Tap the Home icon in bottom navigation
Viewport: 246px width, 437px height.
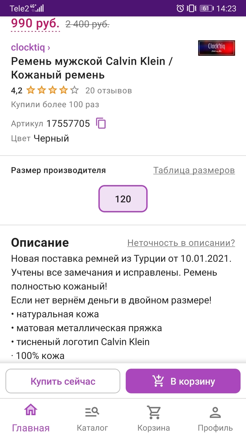pyautogui.click(x=31, y=410)
